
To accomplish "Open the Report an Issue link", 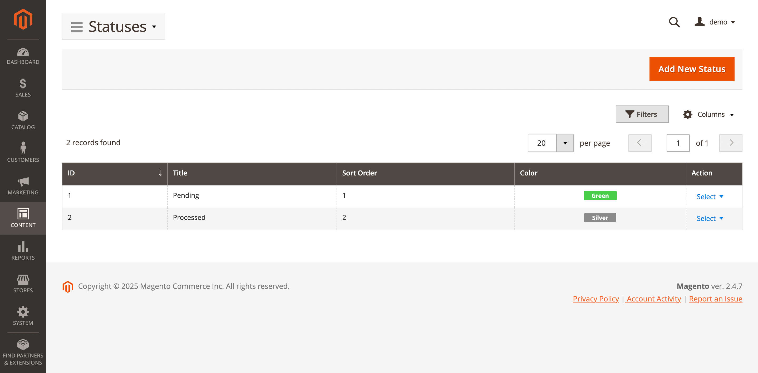I will pos(715,299).
